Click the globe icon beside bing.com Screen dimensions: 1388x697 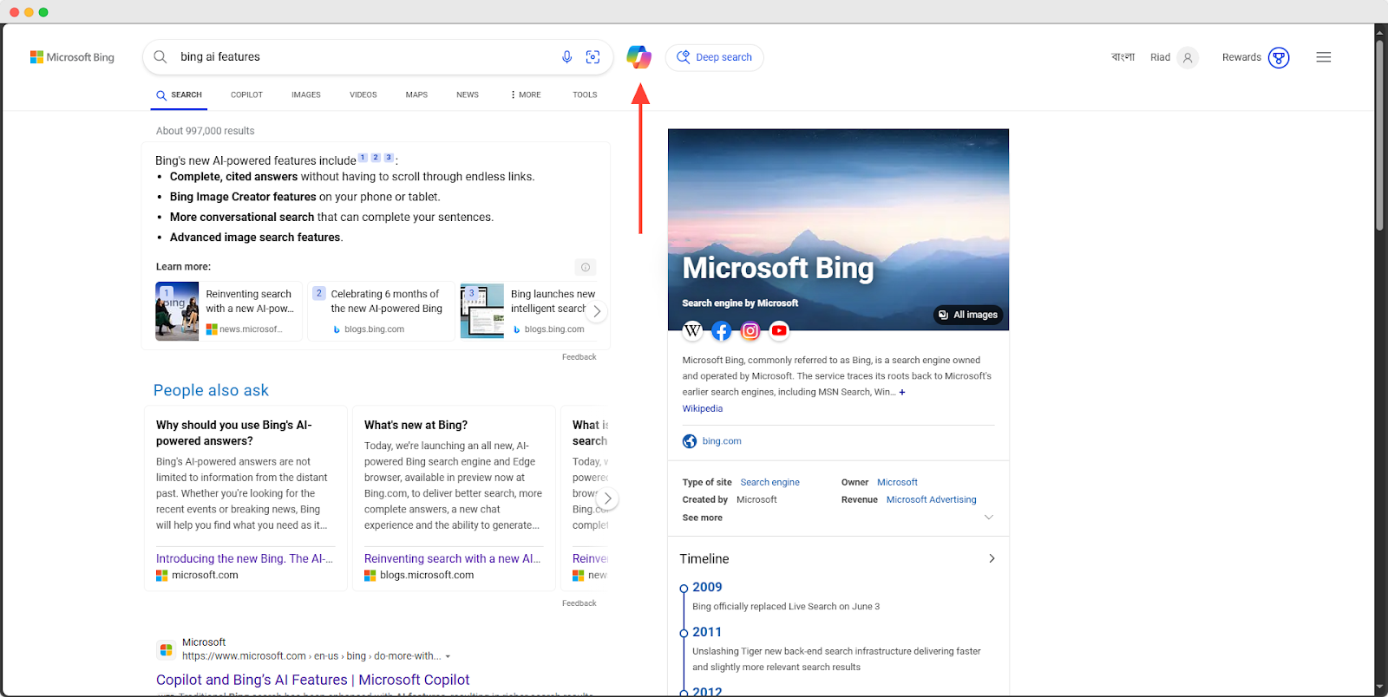tap(690, 441)
